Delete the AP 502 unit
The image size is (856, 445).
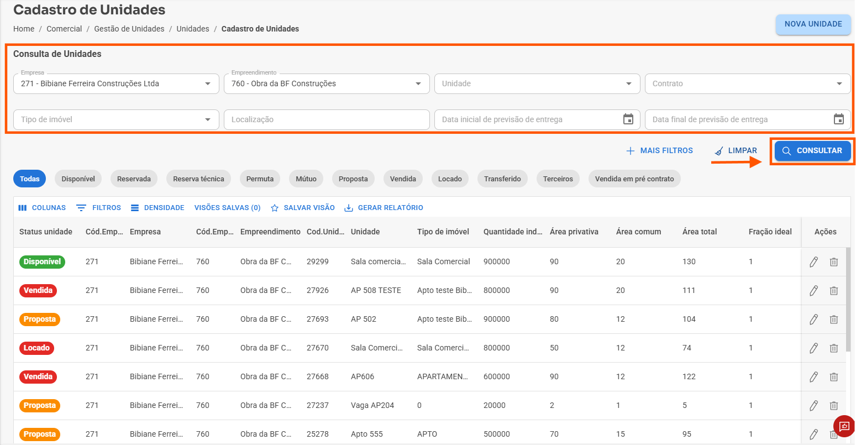834,320
